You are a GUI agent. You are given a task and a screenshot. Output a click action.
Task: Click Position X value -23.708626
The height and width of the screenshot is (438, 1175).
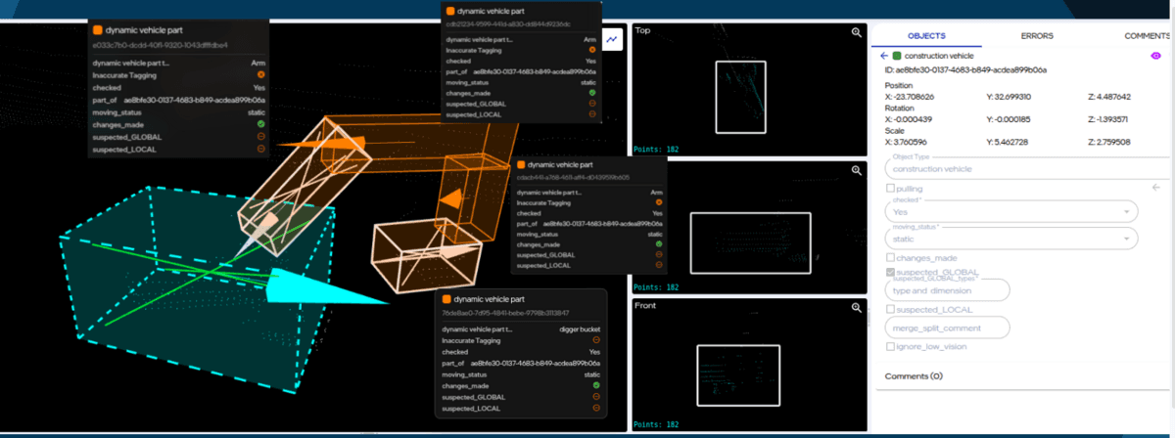coord(914,97)
